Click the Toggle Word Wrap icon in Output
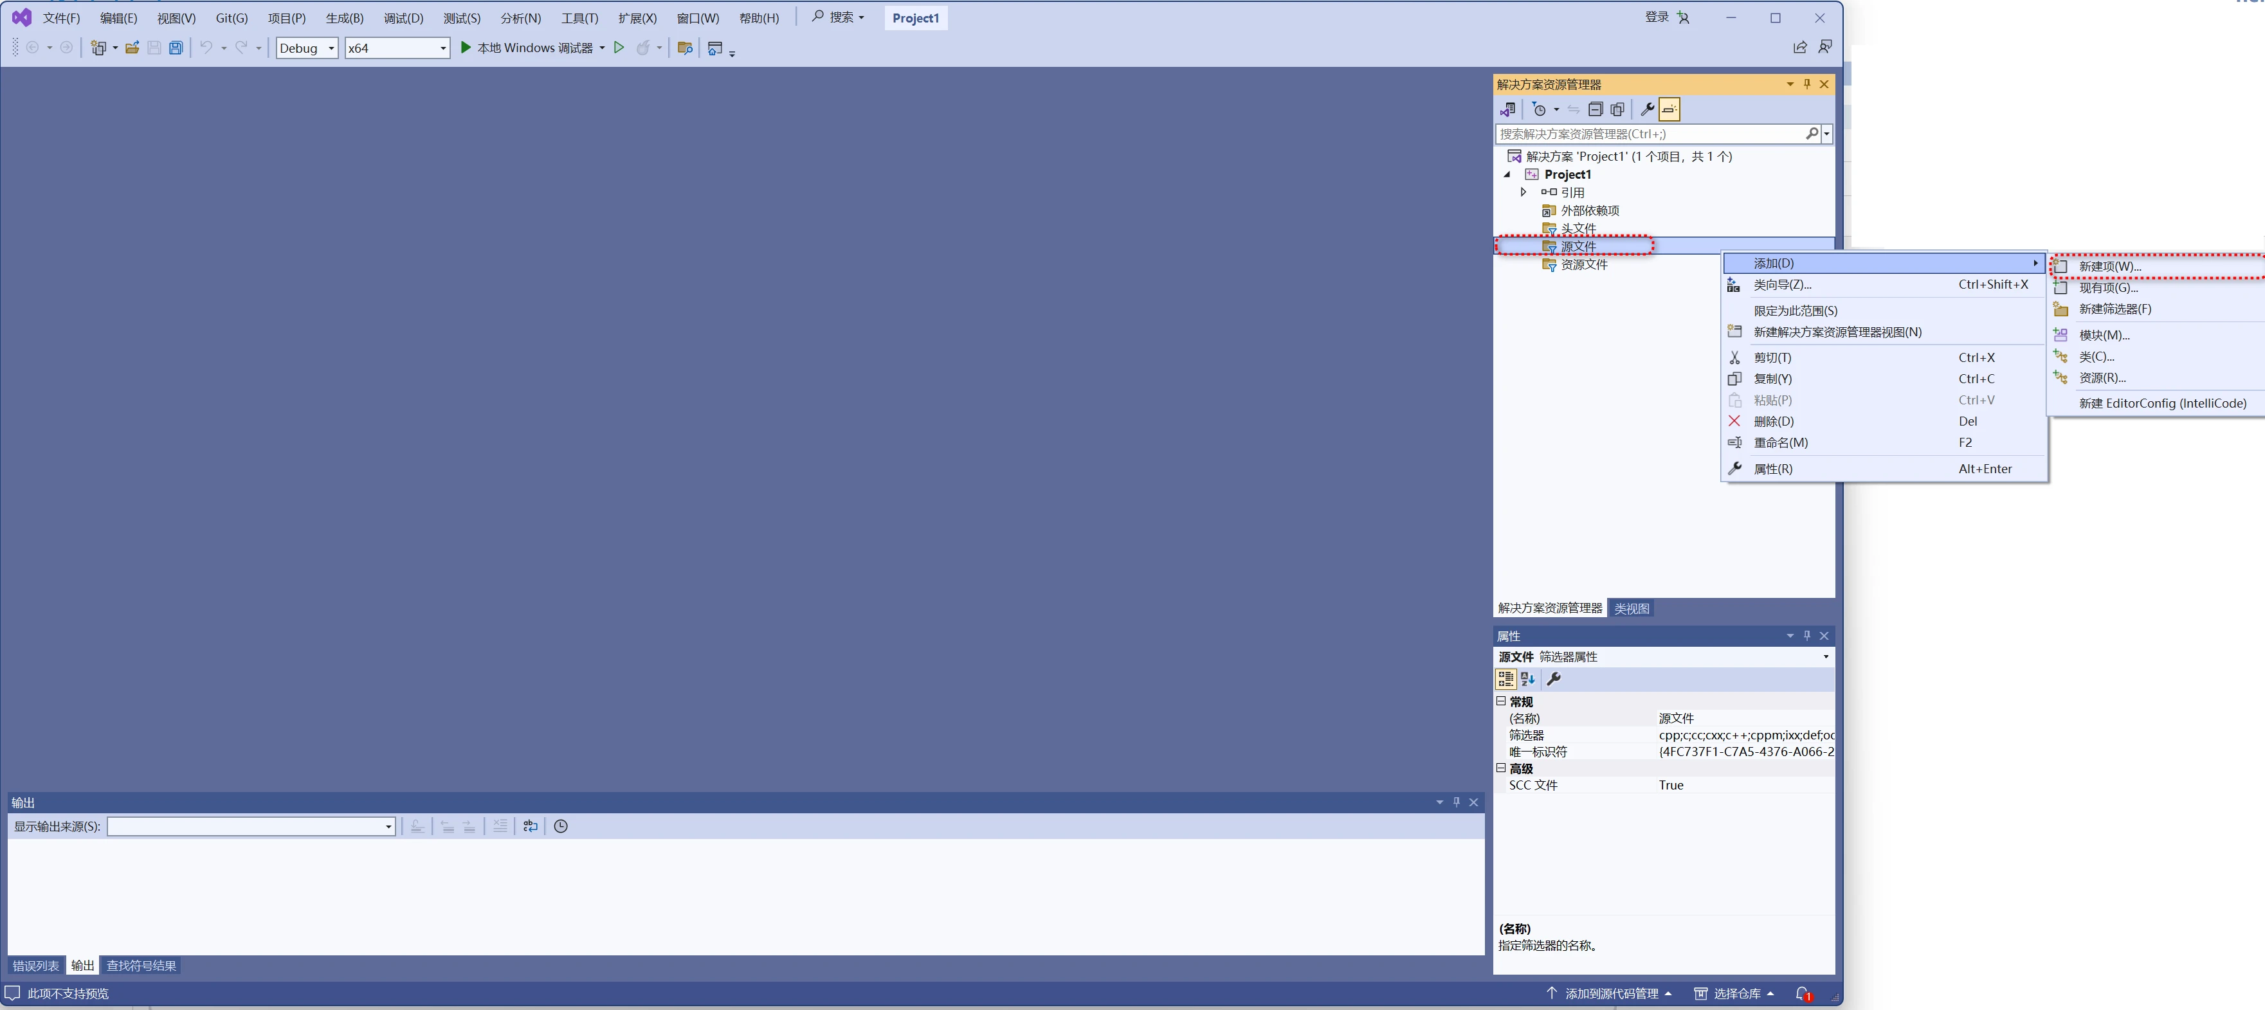Image resolution: width=2265 pixels, height=1010 pixels. point(530,826)
